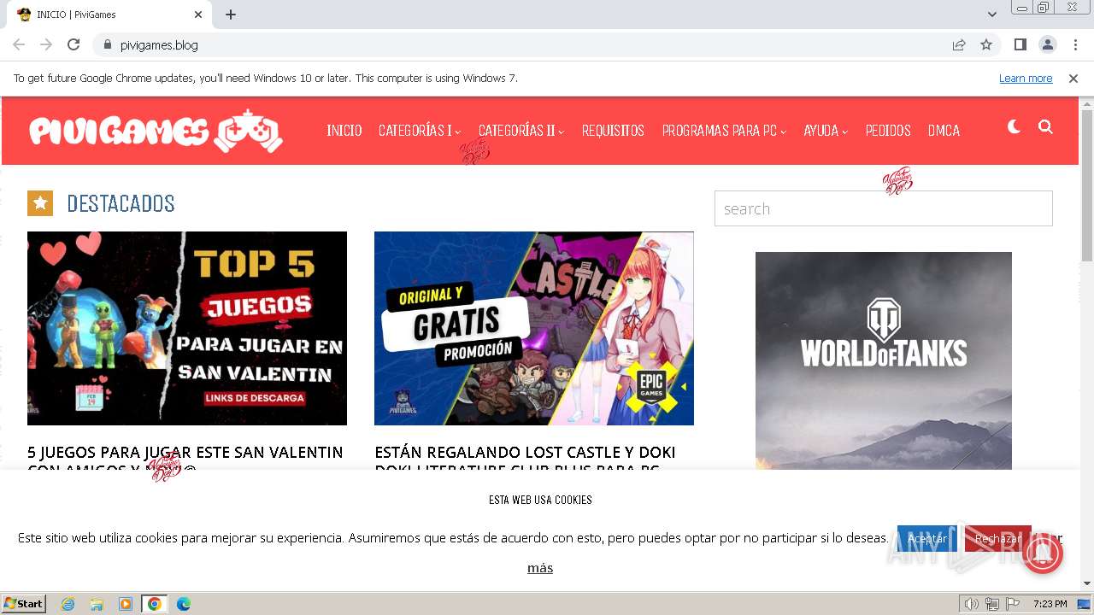Image resolution: width=1094 pixels, height=615 pixels.
Task: Open the Chrome side panel
Action: click(1020, 44)
